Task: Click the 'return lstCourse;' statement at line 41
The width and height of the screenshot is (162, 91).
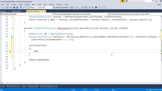Action: (39, 60)
